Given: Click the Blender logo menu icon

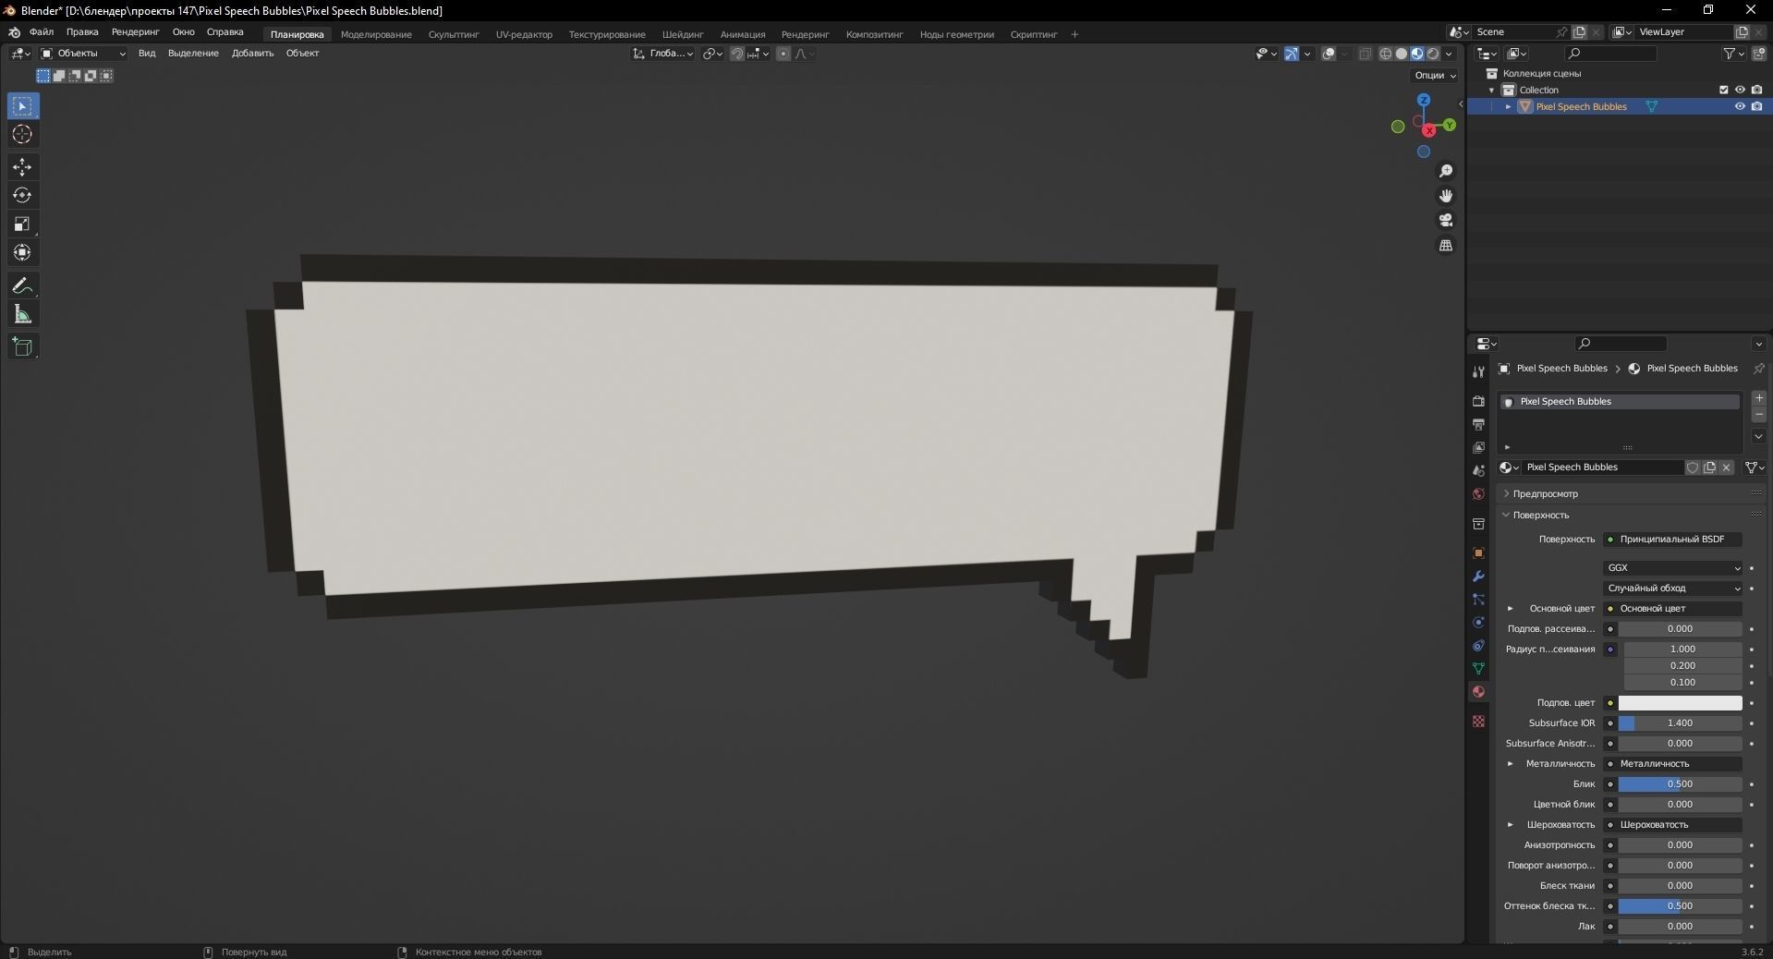Looking at the screenshot, I should click(14, 32).
